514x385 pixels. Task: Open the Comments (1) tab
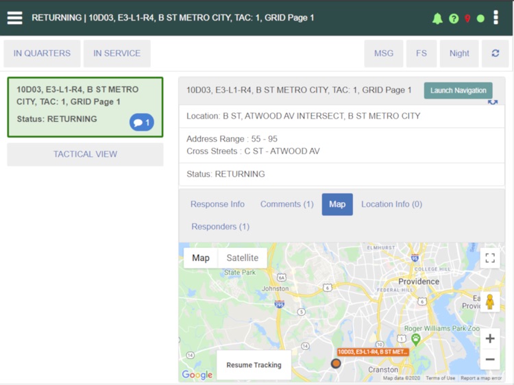(x=287, y=204)
